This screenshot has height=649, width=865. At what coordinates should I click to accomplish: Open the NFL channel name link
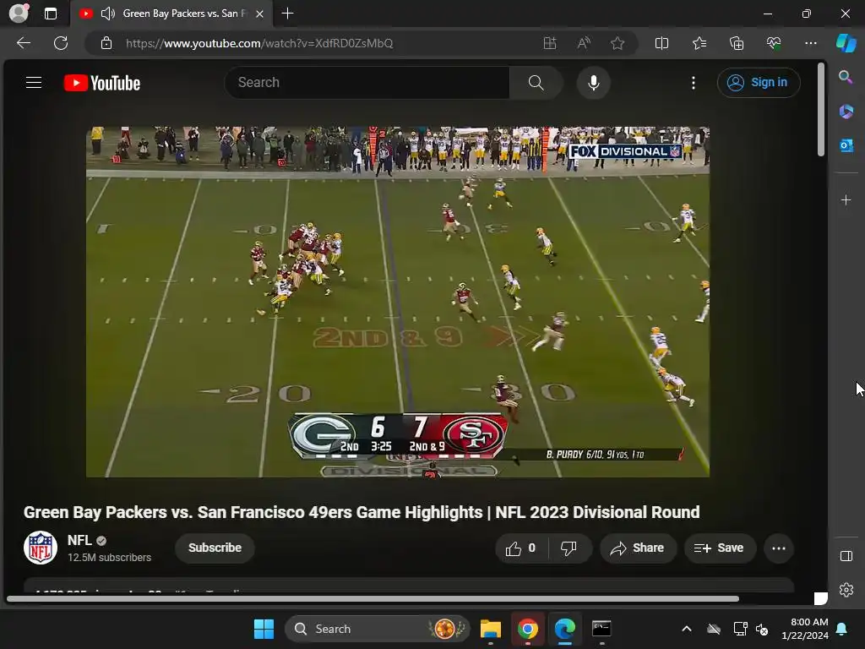pos(79,540)
